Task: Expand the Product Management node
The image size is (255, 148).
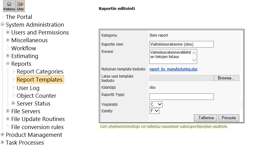Action: 2,135
